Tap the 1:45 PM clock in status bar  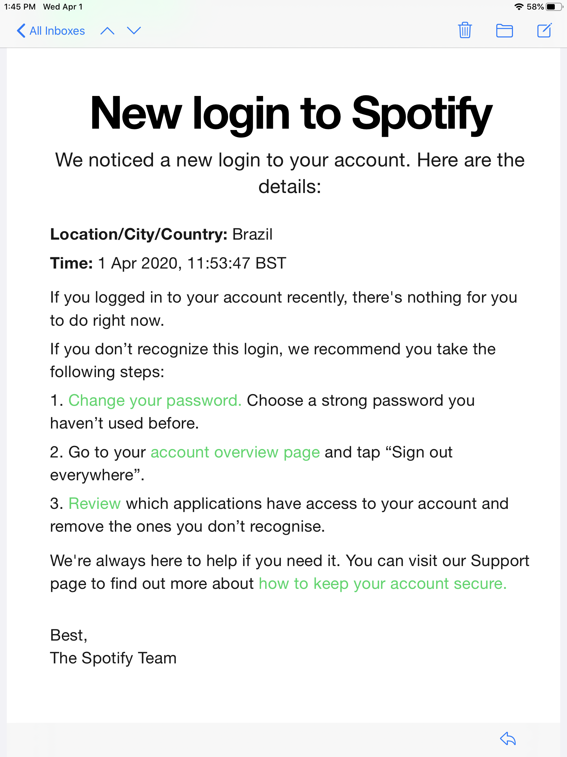coord(20,7)
